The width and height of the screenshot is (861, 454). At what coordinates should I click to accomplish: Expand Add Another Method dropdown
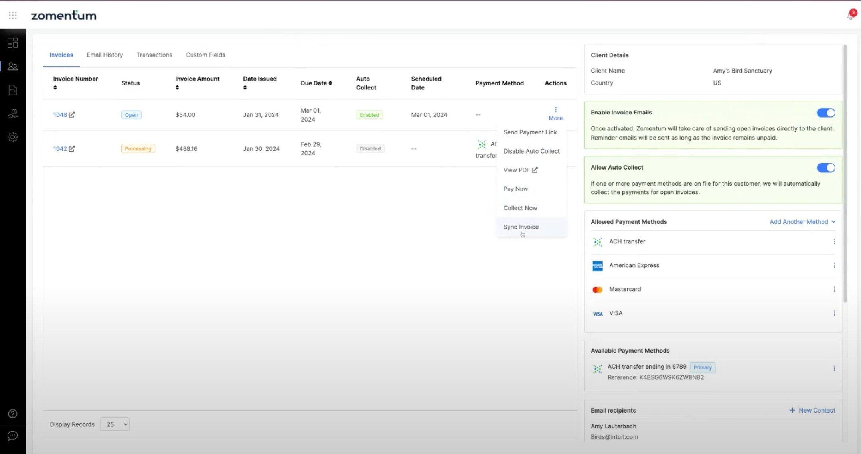point(802,222)
